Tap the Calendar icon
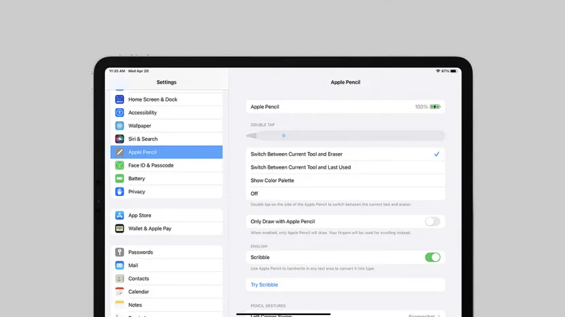Screen dimensions: 565x317 [120, 292]
